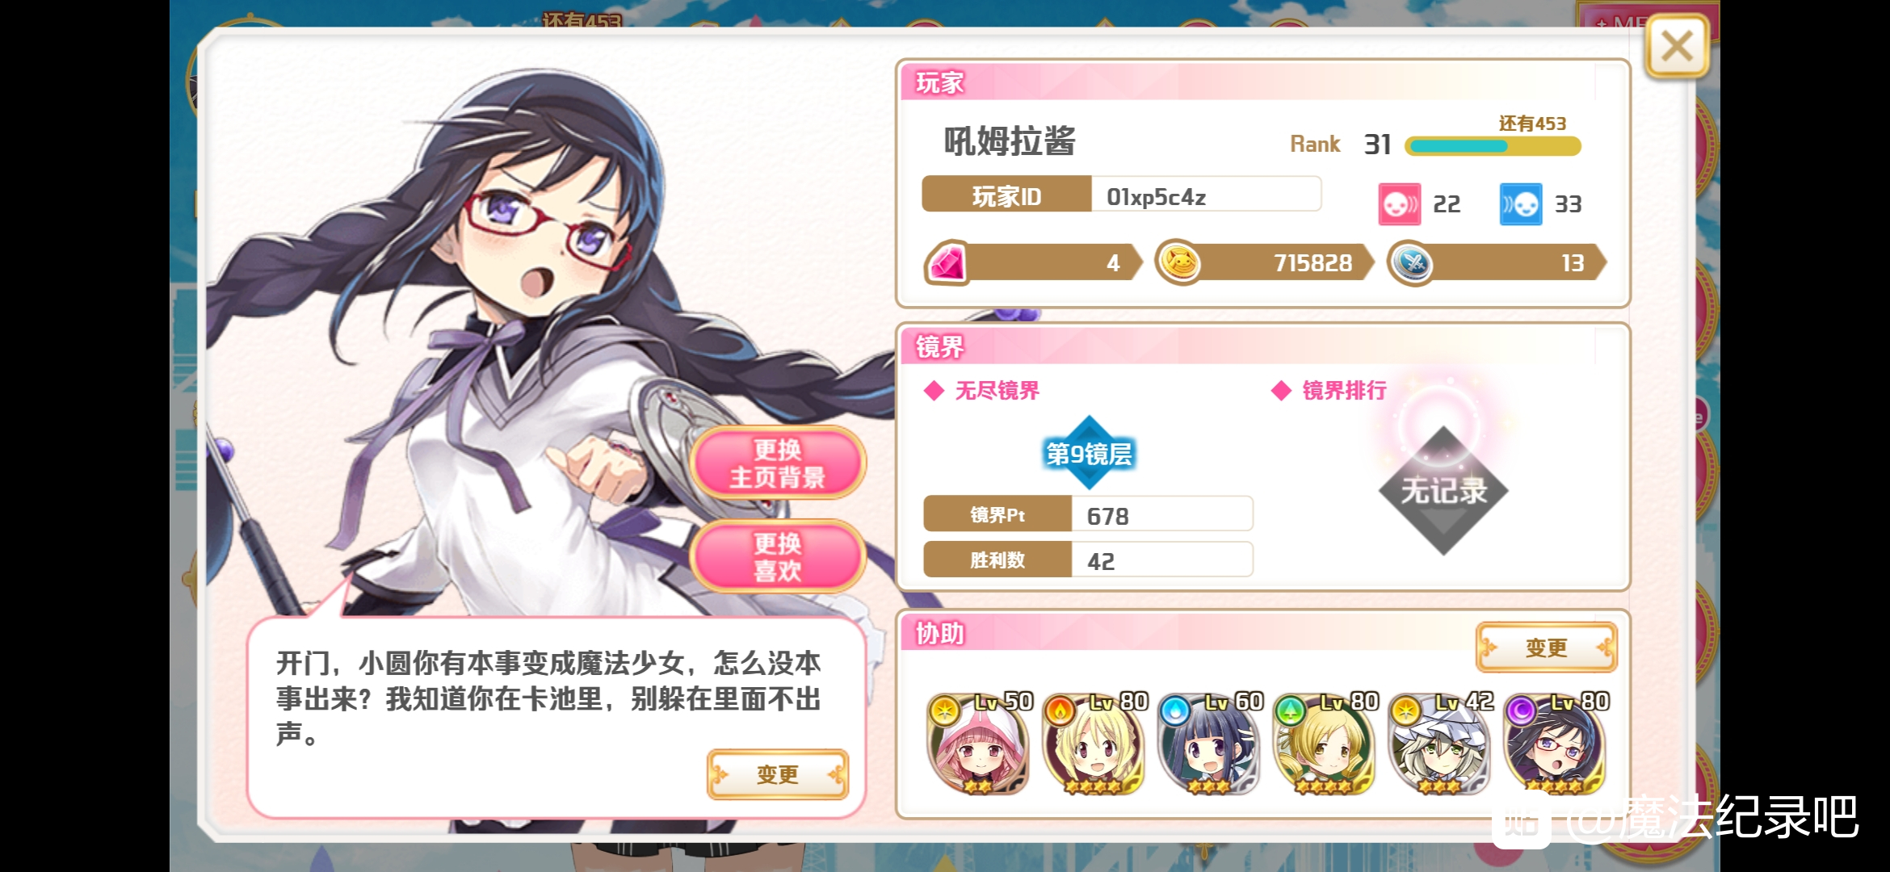Click the blue follower count icon

point(1521,204)
